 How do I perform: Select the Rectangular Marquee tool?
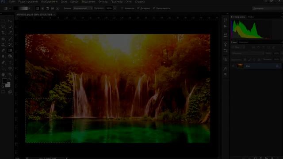coord(3,21)
